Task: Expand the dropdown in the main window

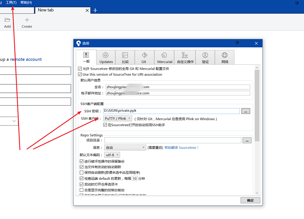Action: (14, 121)
